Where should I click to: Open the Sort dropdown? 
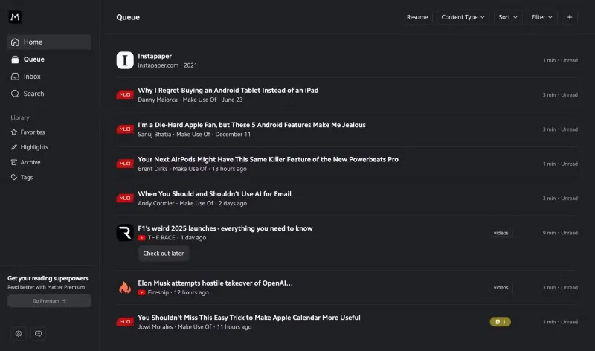click(x=508, y=17)
